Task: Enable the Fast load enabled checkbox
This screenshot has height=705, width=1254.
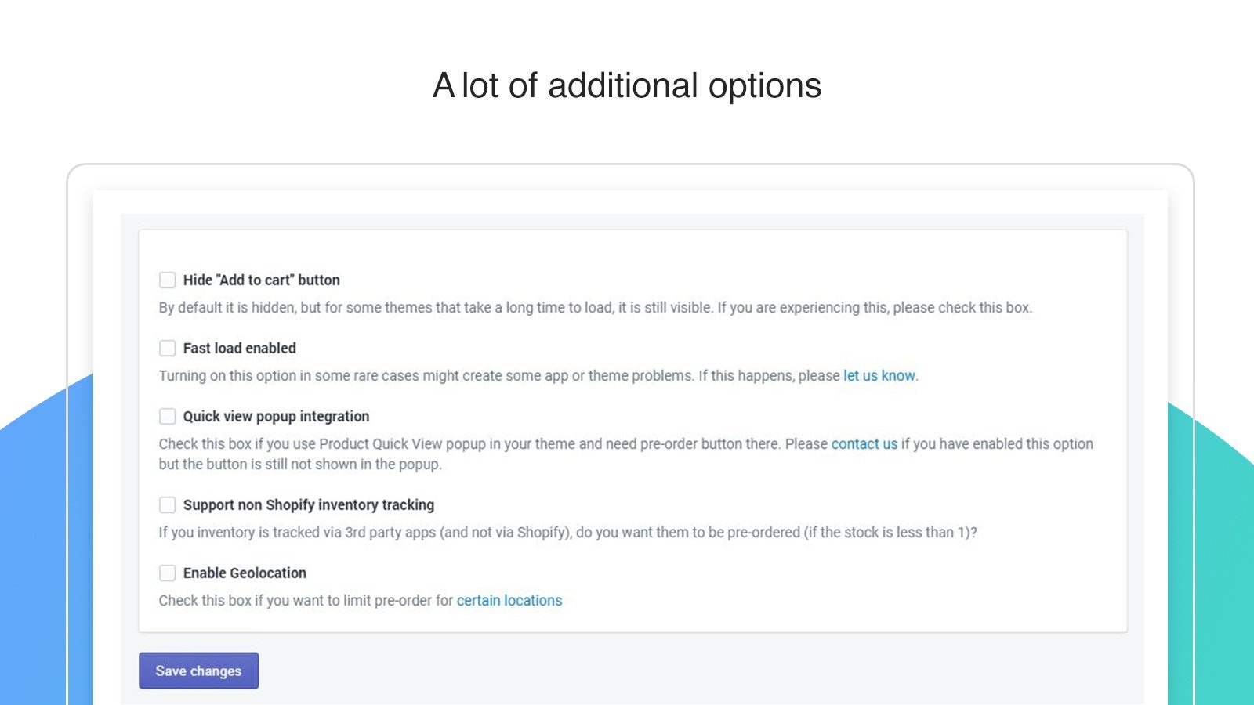Action: (x=167, y=348)
